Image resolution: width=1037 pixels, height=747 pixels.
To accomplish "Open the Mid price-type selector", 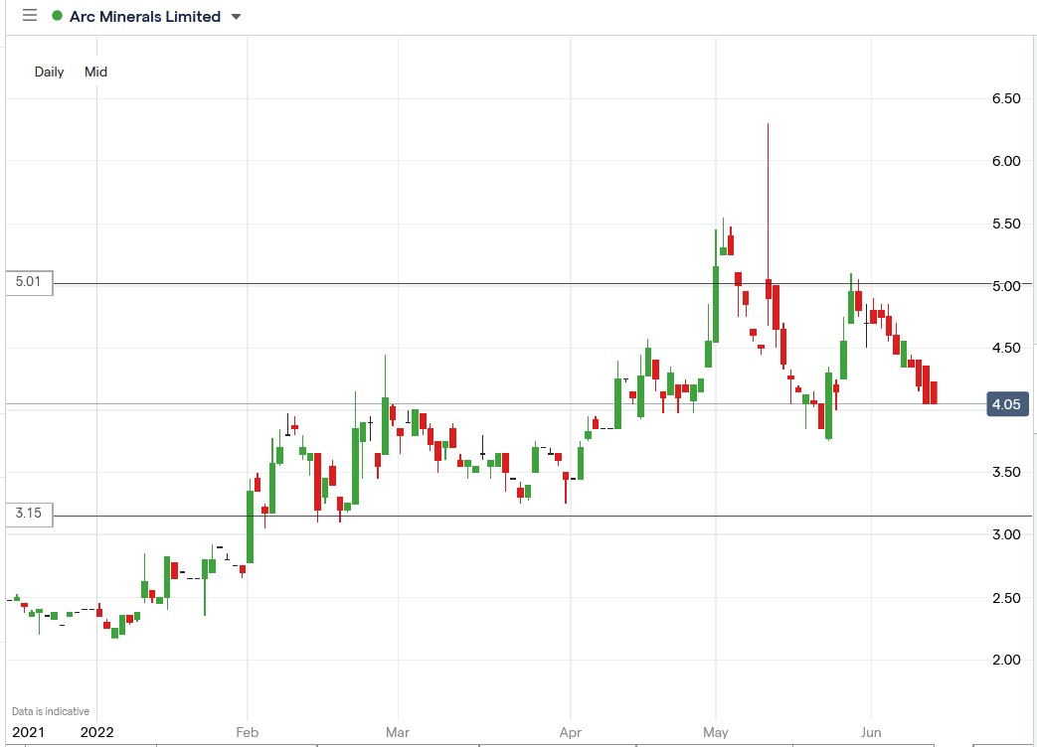I will [x=94, y=72].
